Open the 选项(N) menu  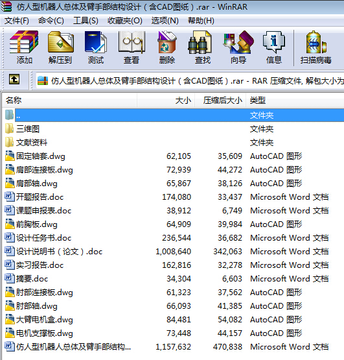pos(165,21)
